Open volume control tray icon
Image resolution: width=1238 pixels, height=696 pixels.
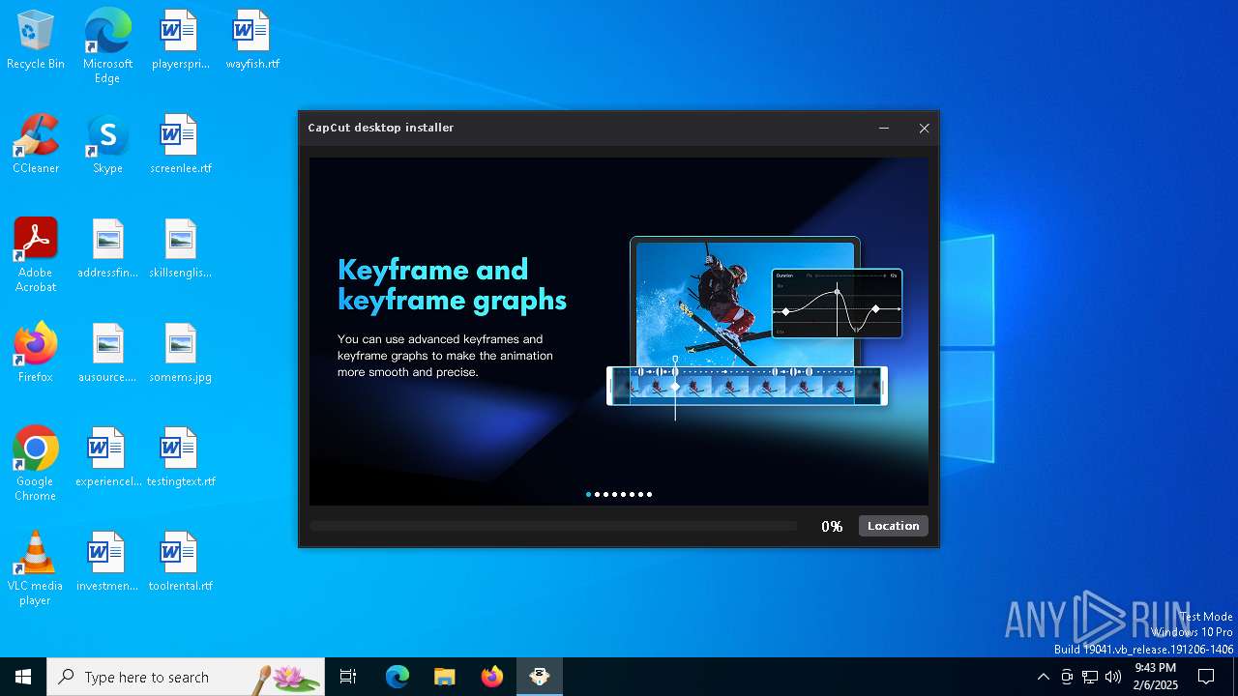(1113, 677)
